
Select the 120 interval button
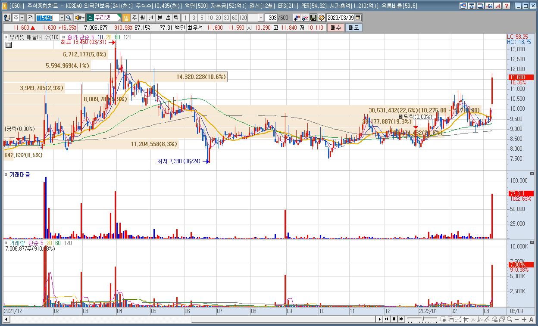tap(243, 18)
